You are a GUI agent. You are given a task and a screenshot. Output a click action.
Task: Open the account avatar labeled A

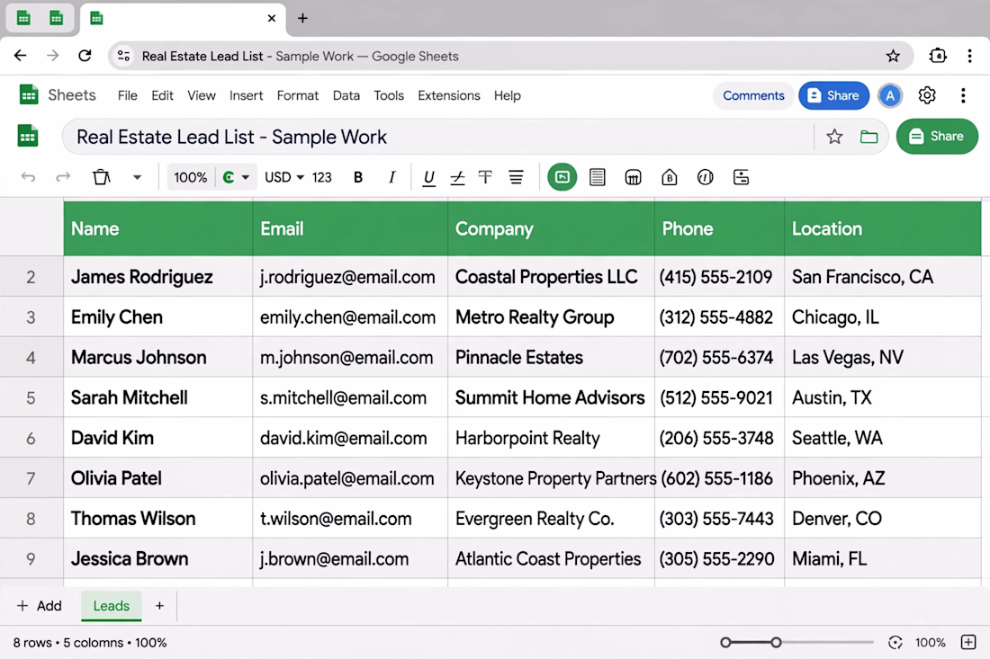tap(890, 95)
